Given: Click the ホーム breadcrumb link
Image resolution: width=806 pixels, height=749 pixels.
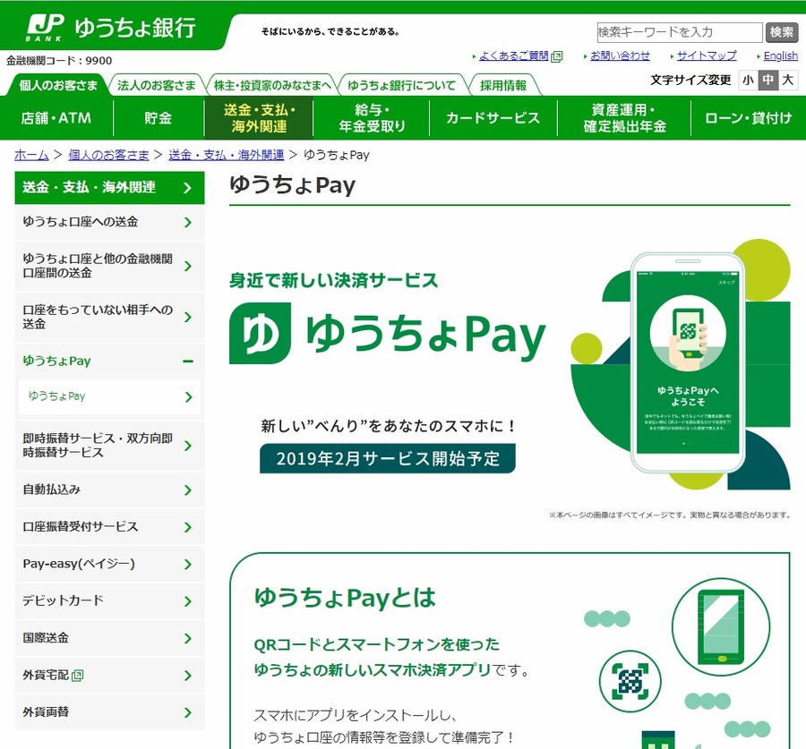Looking at the screenshot, I should pos(31,155).
